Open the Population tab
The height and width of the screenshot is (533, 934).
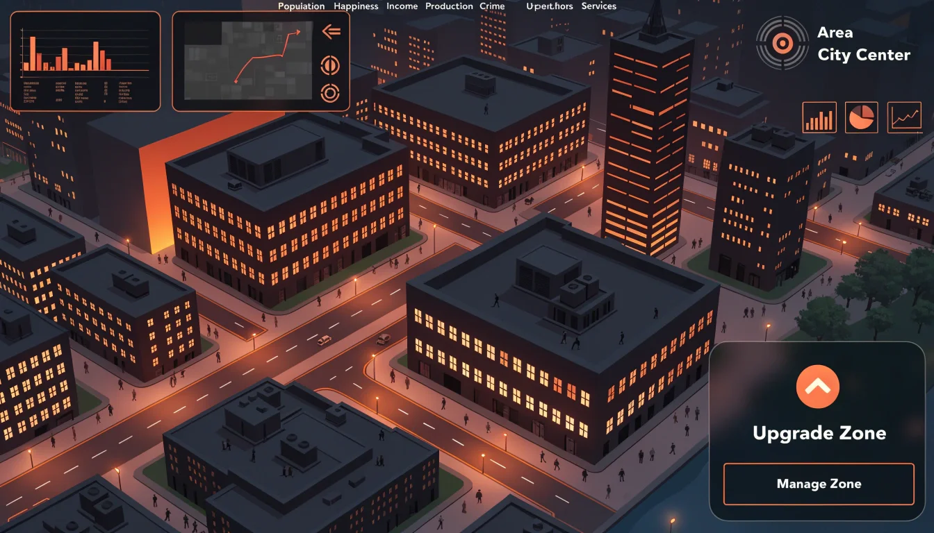302,6
